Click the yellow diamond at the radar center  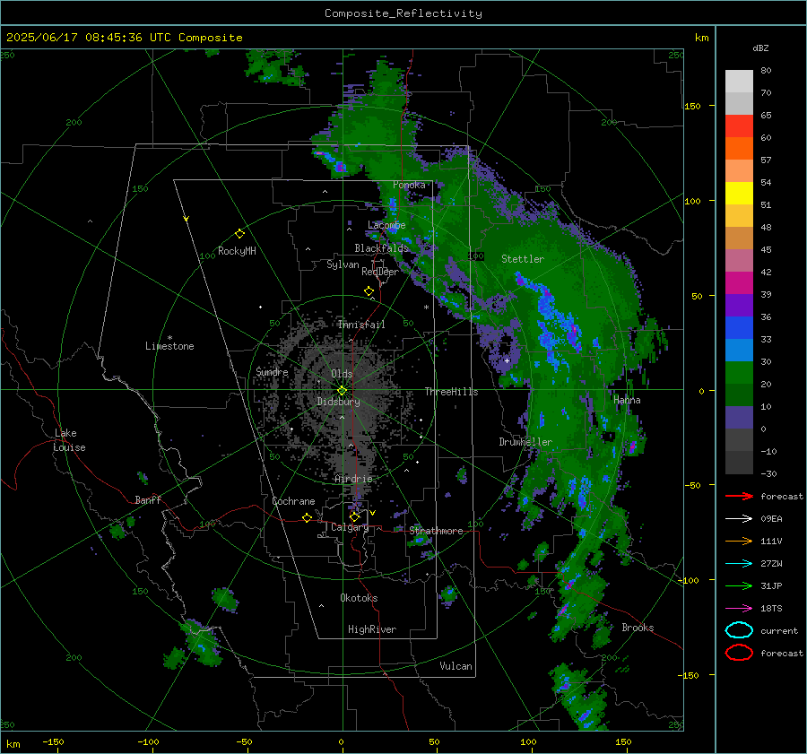point(342,391)
